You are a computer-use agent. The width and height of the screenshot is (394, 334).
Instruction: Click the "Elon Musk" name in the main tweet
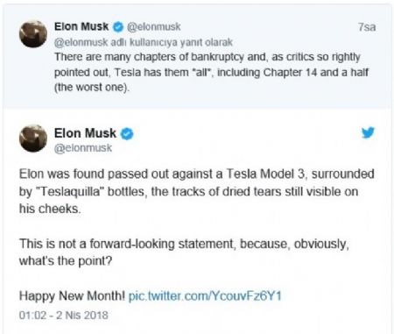pyautogui.click(x=85, y=133)
